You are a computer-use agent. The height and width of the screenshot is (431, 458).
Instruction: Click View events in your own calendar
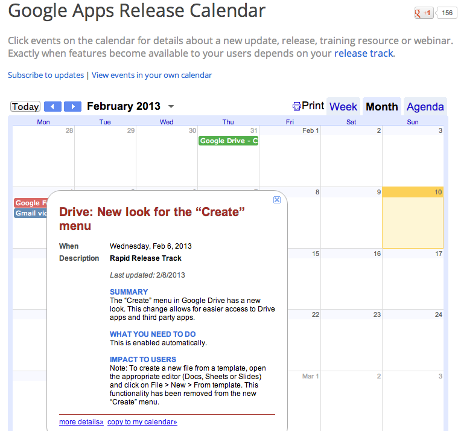pyautogui.click(x=151, y=75)
